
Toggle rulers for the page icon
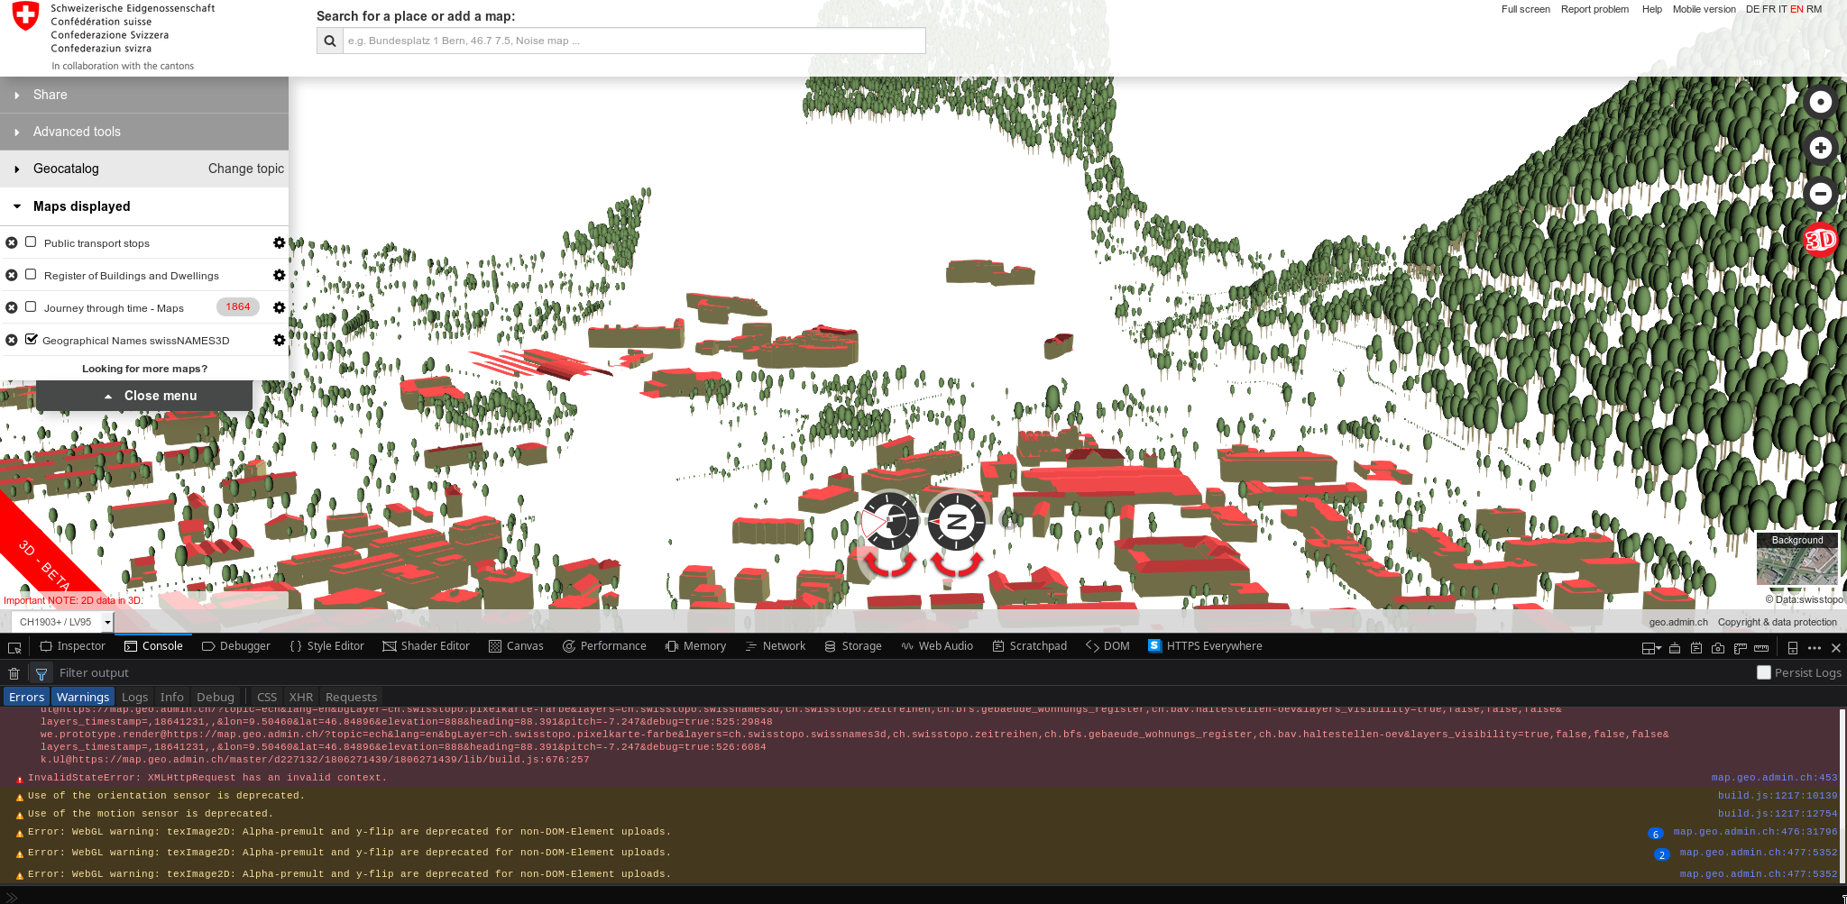(1740, 648)
